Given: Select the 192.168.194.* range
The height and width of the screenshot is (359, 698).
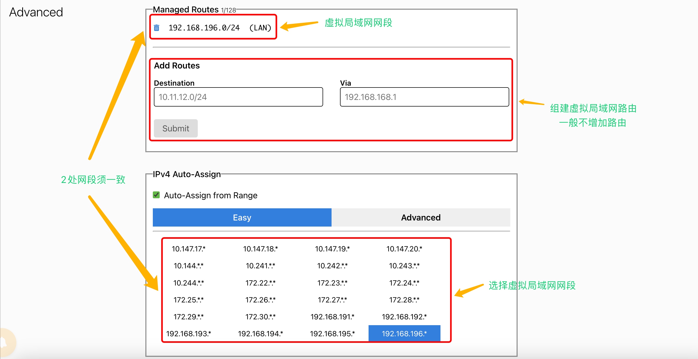Looking at the screenshot, I should click(x=260, y=334).
